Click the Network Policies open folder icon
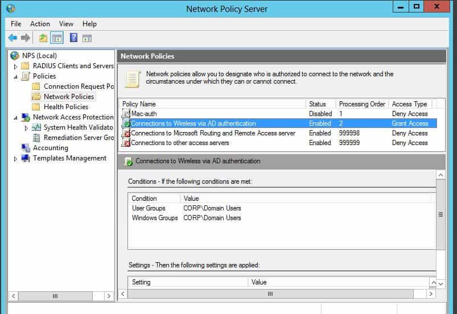 pyautogui.click(x=36, y=96)
